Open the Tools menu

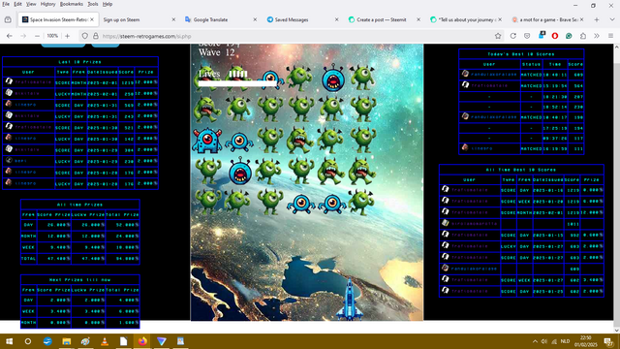(93, 4)
